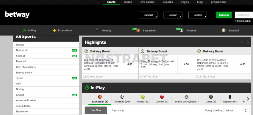Switch to Live Now view

96,110
